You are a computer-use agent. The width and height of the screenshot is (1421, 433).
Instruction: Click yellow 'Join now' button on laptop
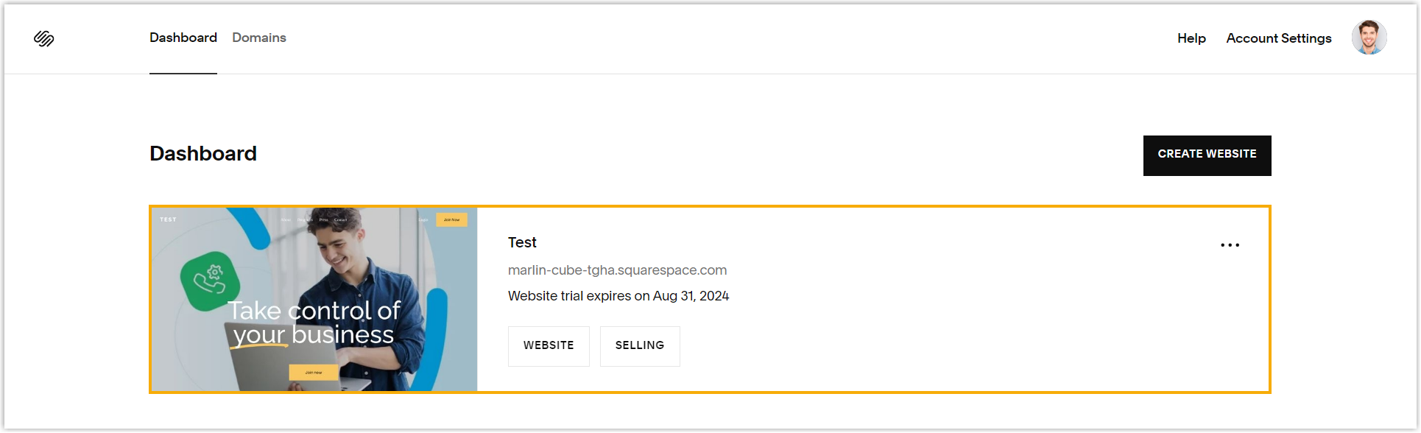(314, 373)
